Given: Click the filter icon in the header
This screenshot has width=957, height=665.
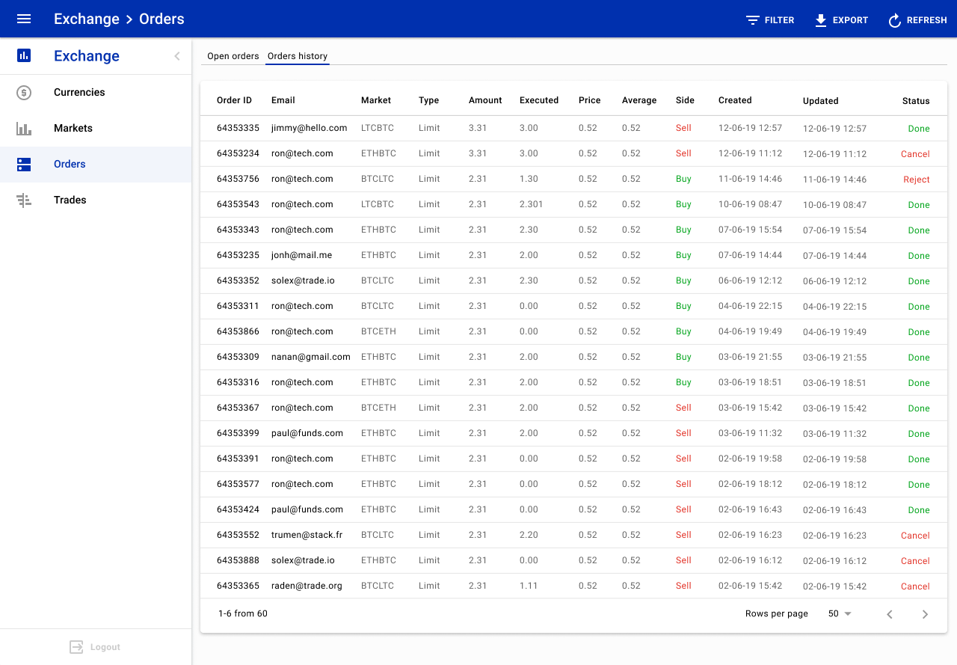Looking at the screenshot, I should click(x=753, y=20).
